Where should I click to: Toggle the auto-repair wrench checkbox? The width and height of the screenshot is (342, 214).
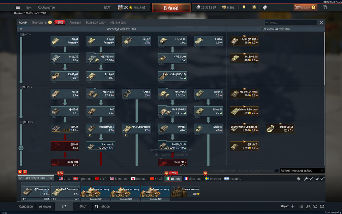tap(311, 179)
